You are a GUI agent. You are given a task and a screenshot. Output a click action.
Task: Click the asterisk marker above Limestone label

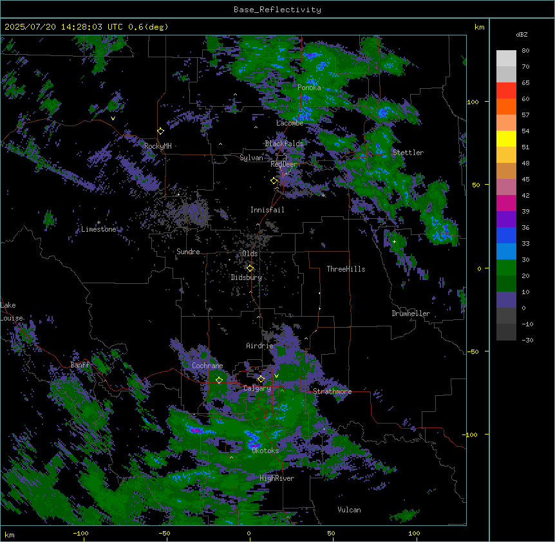pos(99,223)
